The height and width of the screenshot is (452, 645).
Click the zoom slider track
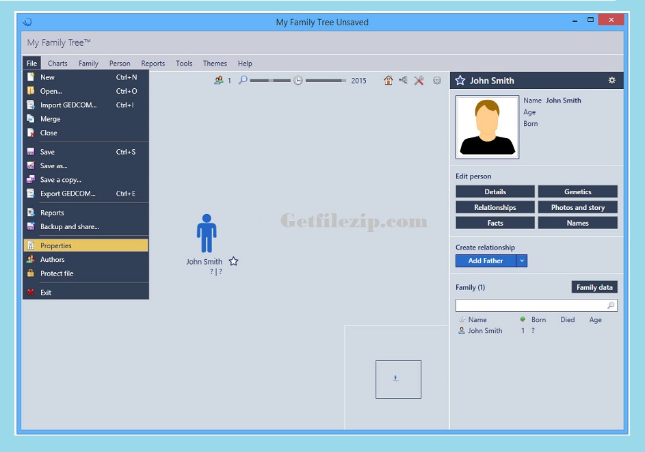coord(270,81)
